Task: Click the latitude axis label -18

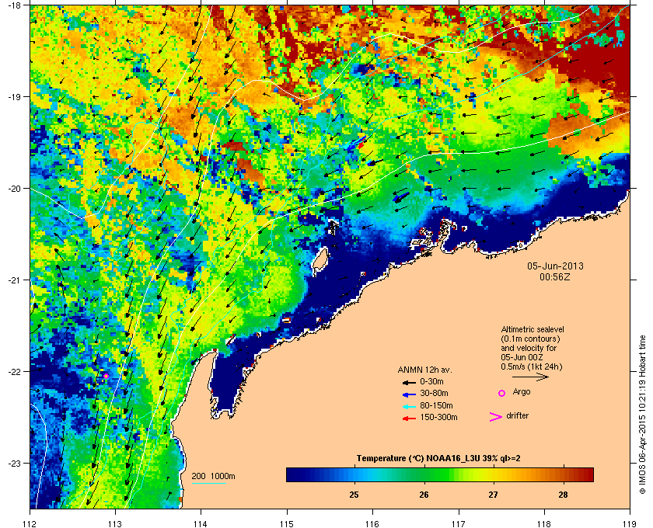Action: [13, 5]
